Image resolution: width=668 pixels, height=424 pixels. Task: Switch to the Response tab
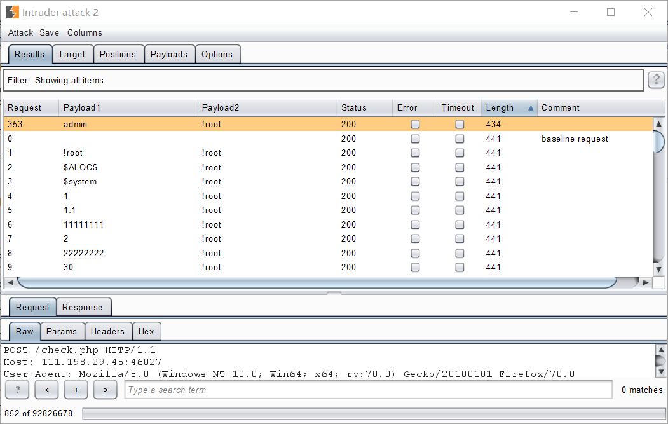(83, 307)
